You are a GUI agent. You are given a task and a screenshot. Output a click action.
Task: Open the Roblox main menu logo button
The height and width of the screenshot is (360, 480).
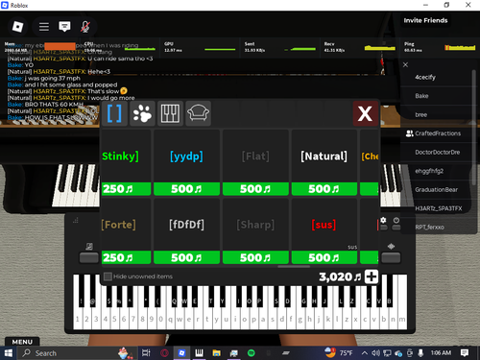click(x=17, y=27)
